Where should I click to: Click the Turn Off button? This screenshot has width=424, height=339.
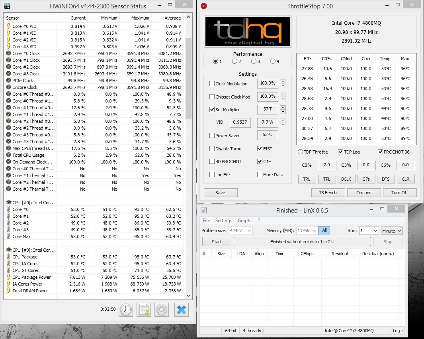(x=400, y=193)
